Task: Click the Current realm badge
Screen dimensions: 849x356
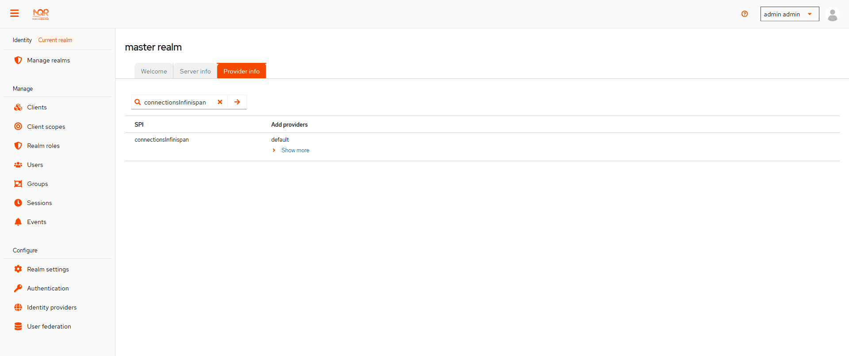Action: (55, 40)
